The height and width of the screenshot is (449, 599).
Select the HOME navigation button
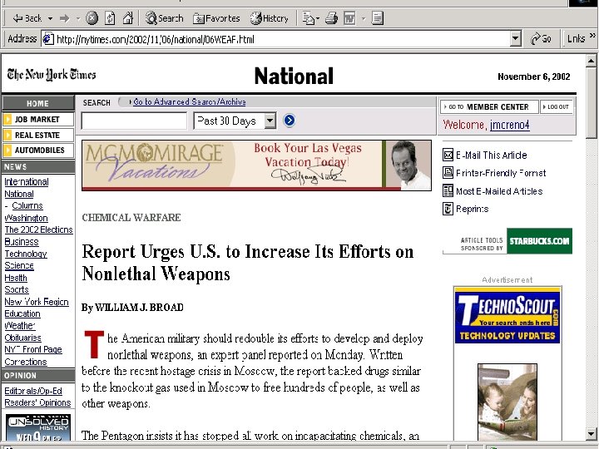coord(37,103)
